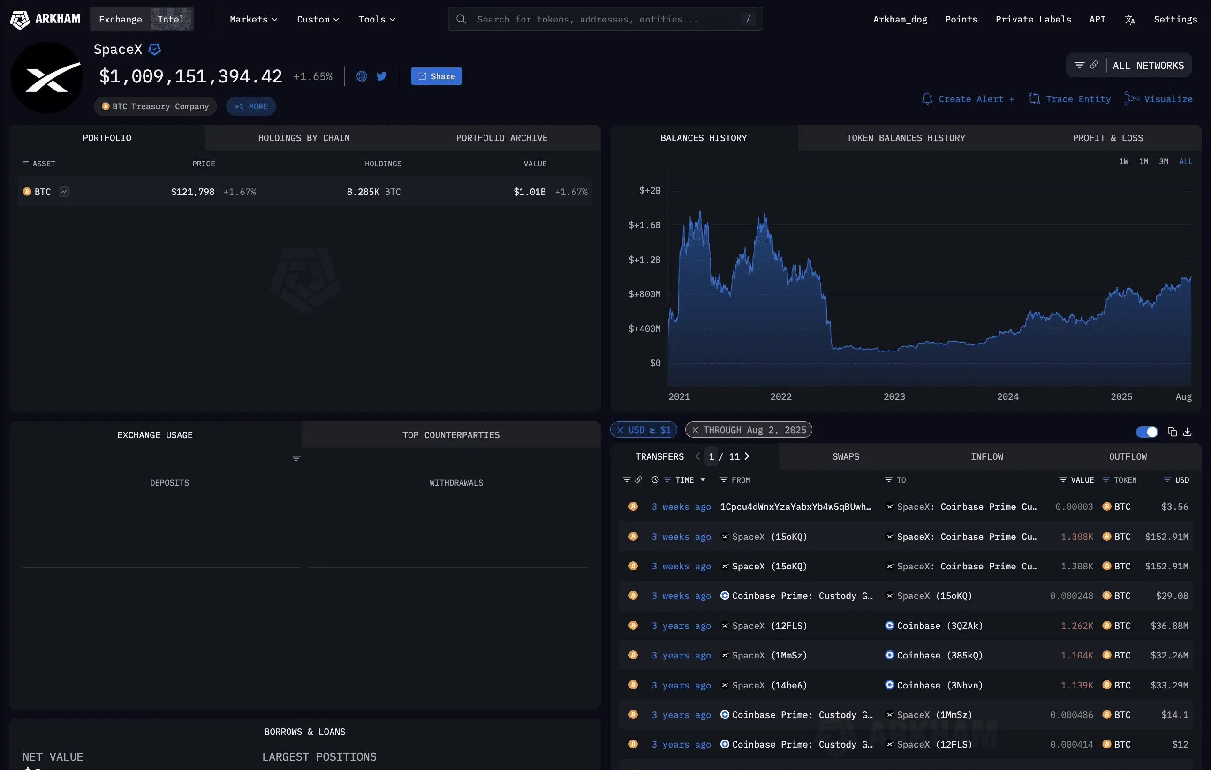Viewport: 1211px width, 770px height.
Task: Open the Tools dropdown
Action: (x=377, y=19)
